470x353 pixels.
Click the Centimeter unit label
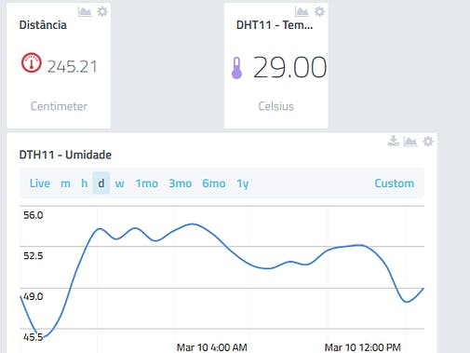pos(59,106)
